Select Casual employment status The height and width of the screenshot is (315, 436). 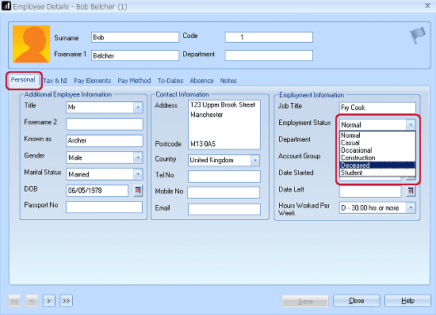coord(377,142)
